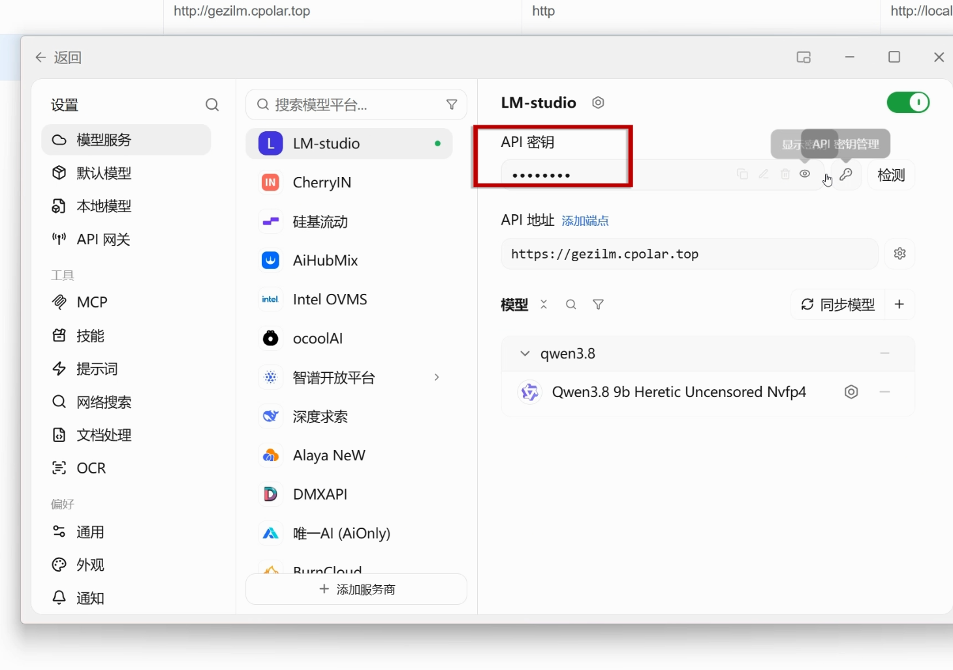Click the 添加端点 link
Image resolution: width=953 pixels, height=670 pixels.
[x=586, y=221]
